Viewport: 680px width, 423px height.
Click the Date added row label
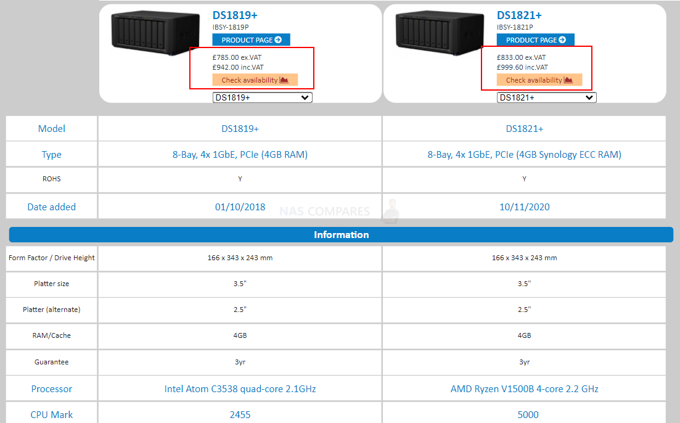tap(52, 207)
